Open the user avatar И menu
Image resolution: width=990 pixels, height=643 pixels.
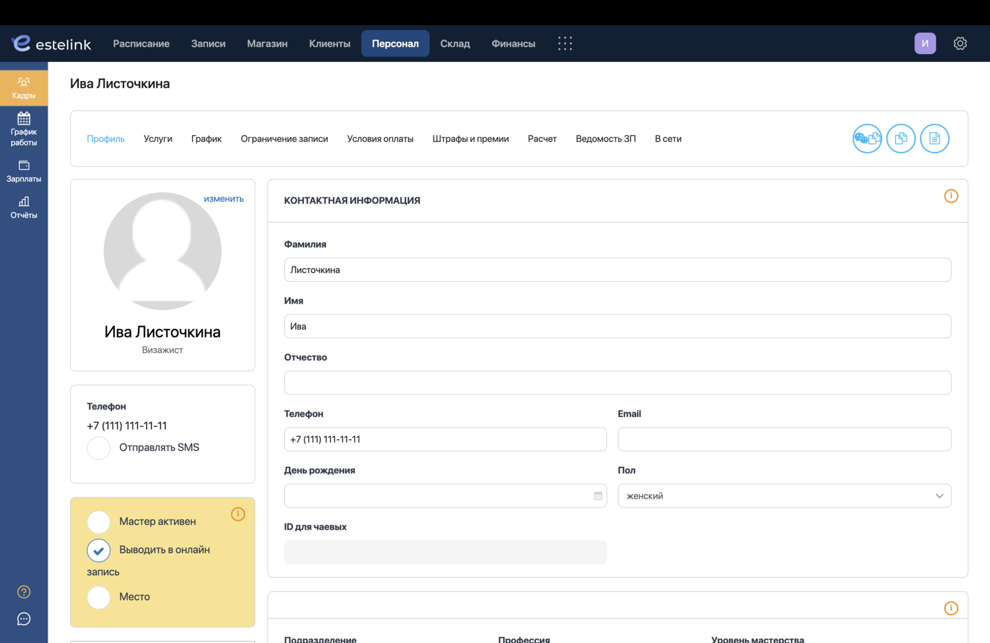point(925,44)
